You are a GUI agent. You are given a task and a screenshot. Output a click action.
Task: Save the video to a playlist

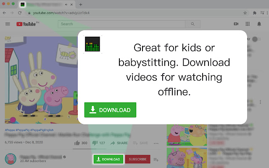(x=140, y=143)
